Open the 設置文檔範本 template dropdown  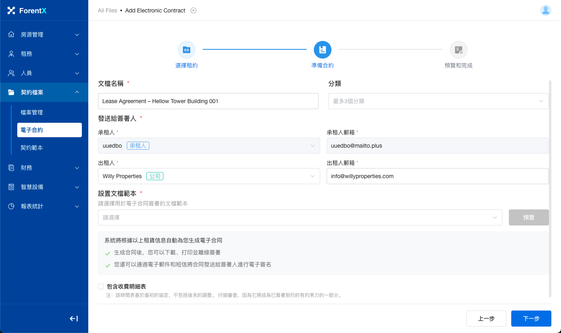coord(300,217)
